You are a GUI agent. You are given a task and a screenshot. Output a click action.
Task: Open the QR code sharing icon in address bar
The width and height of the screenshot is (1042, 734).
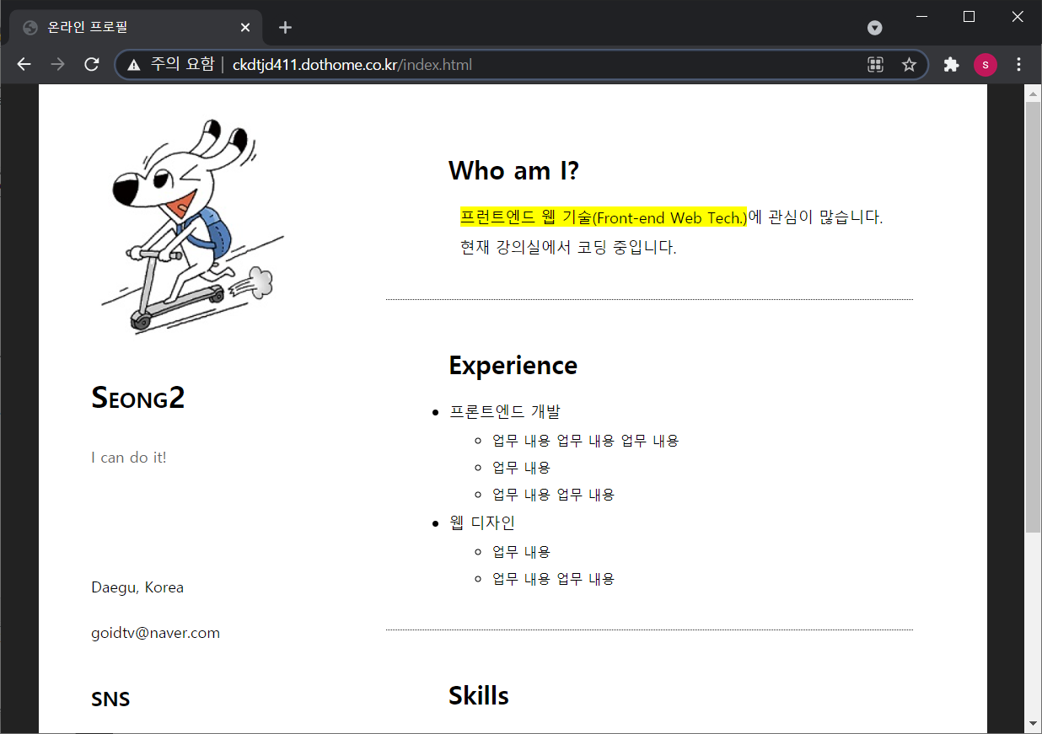(x=875, y=64)
